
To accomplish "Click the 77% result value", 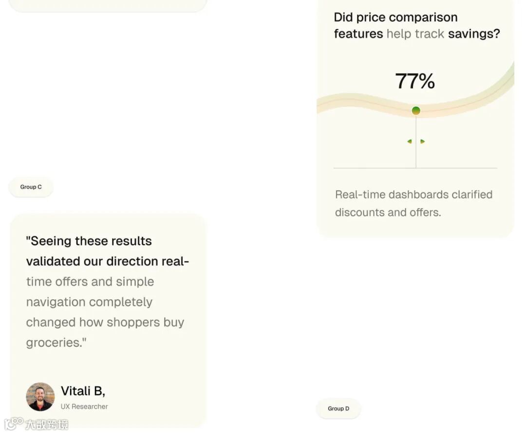I will pyautogui.click(x=415, y=81).
